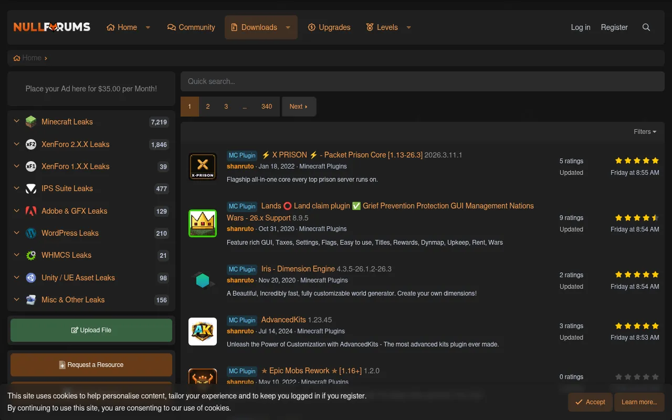
Task: Click the Misc & Other Leaks icon
Action: [31, 300]
